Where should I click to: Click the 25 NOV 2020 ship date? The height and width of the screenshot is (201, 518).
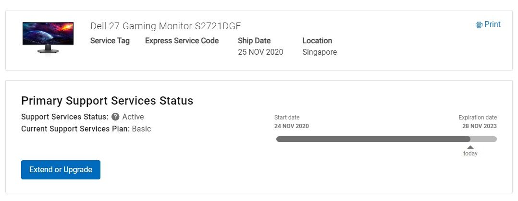coord(260,52)
